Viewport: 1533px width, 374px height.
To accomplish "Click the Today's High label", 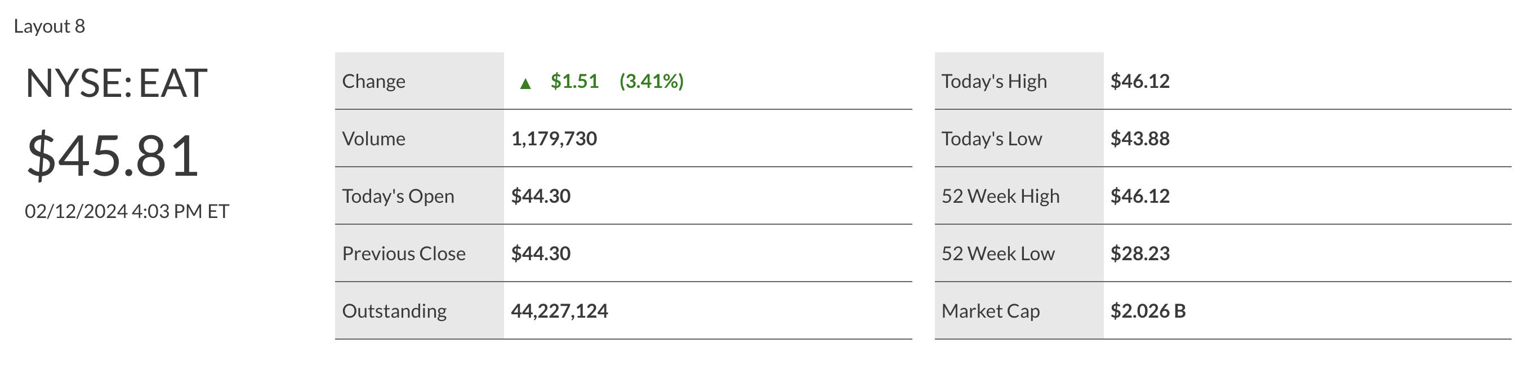I will click(994, 81).
